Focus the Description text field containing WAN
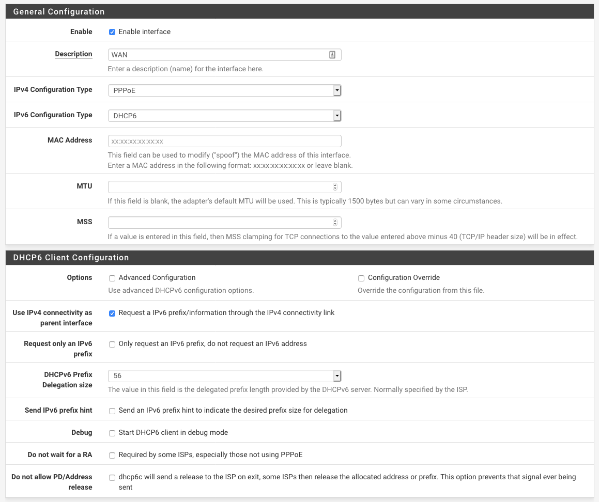Screen dimensions: 599x502 225,55
